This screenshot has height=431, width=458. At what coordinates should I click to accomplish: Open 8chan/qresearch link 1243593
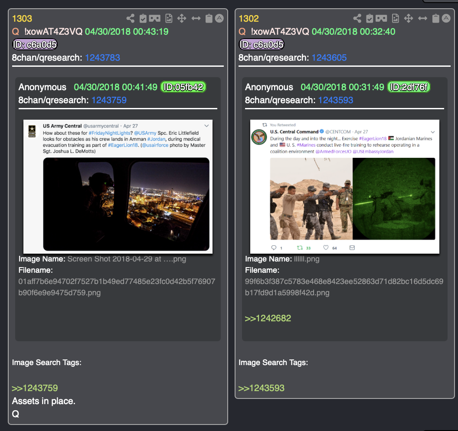tap(336, 100)
